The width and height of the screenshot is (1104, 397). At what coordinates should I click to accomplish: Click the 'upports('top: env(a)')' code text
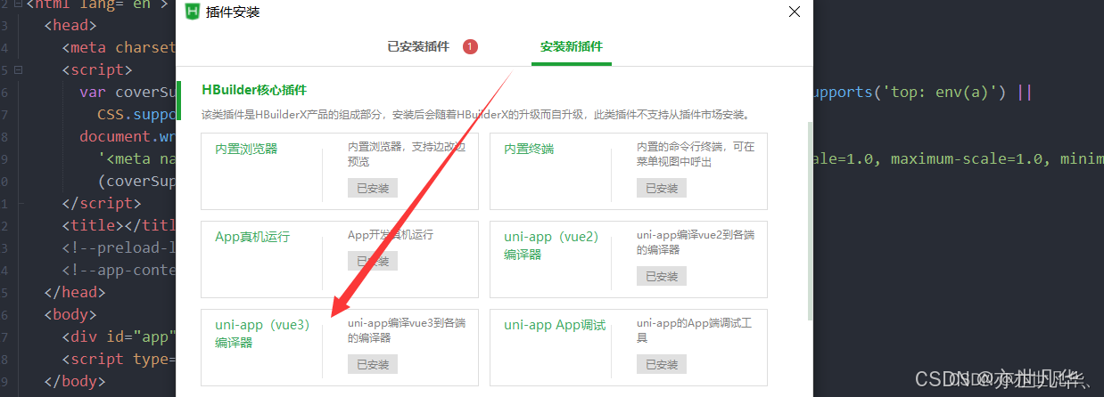[x=910, y=92]
